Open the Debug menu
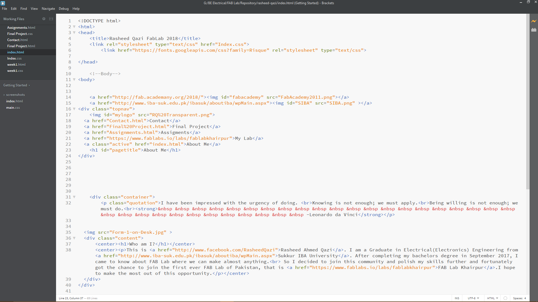This screenshot has width=538, height=302. 64,9
